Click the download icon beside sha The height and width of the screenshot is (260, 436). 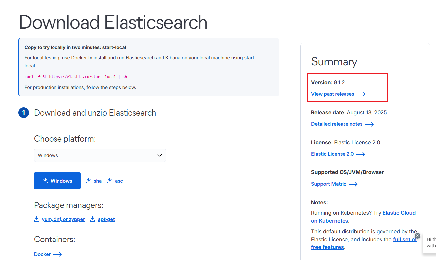coord(89,181)
